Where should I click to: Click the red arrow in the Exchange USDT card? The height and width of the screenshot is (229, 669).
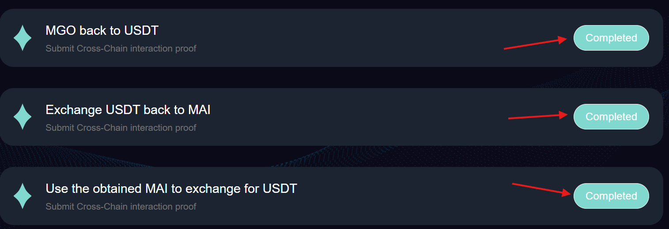pos(537,117)
